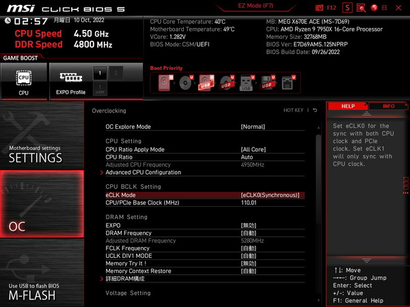
Task: Click the scroll-down arrow of settings list
Action: click(x=318, y=301)
